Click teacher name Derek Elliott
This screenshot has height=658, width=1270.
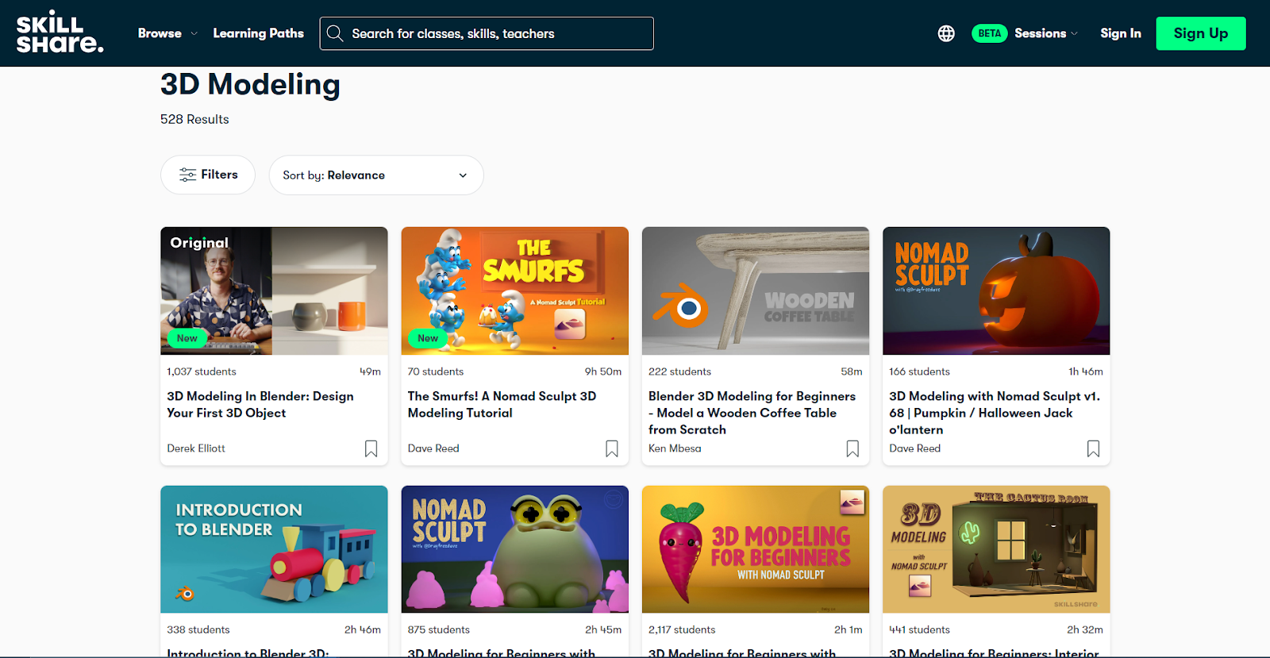(196, 448)
